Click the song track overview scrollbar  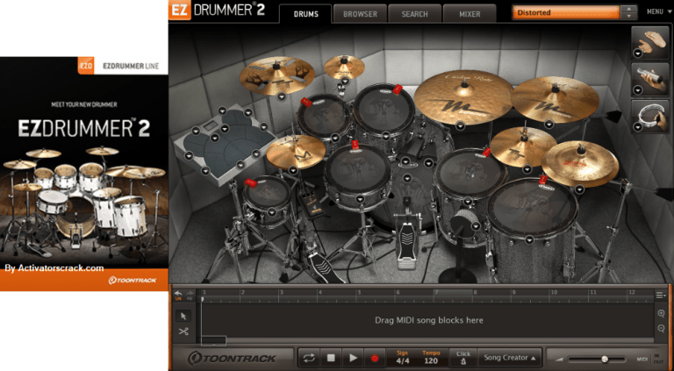point(213,341)
